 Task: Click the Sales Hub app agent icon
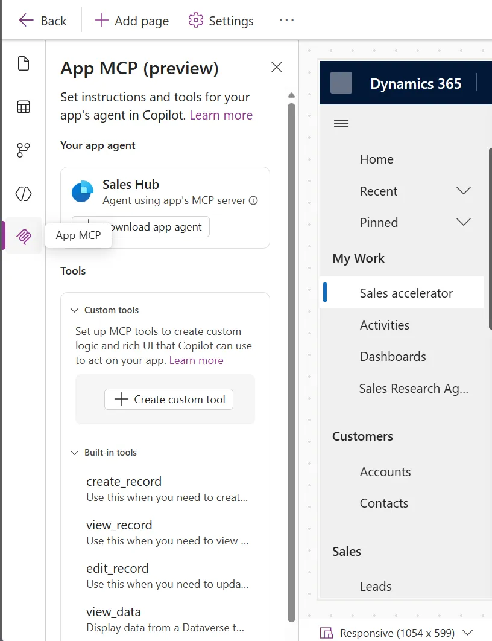83,191
